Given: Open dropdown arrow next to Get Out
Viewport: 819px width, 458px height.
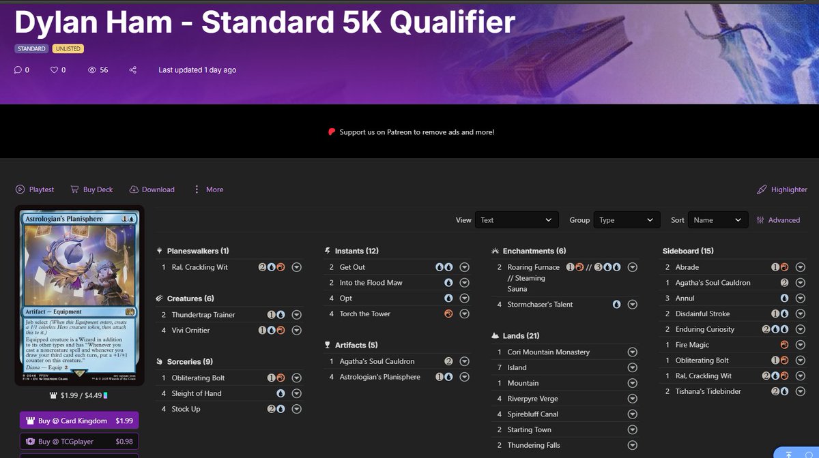Looking at the screenshot, I should coord(464,267).
